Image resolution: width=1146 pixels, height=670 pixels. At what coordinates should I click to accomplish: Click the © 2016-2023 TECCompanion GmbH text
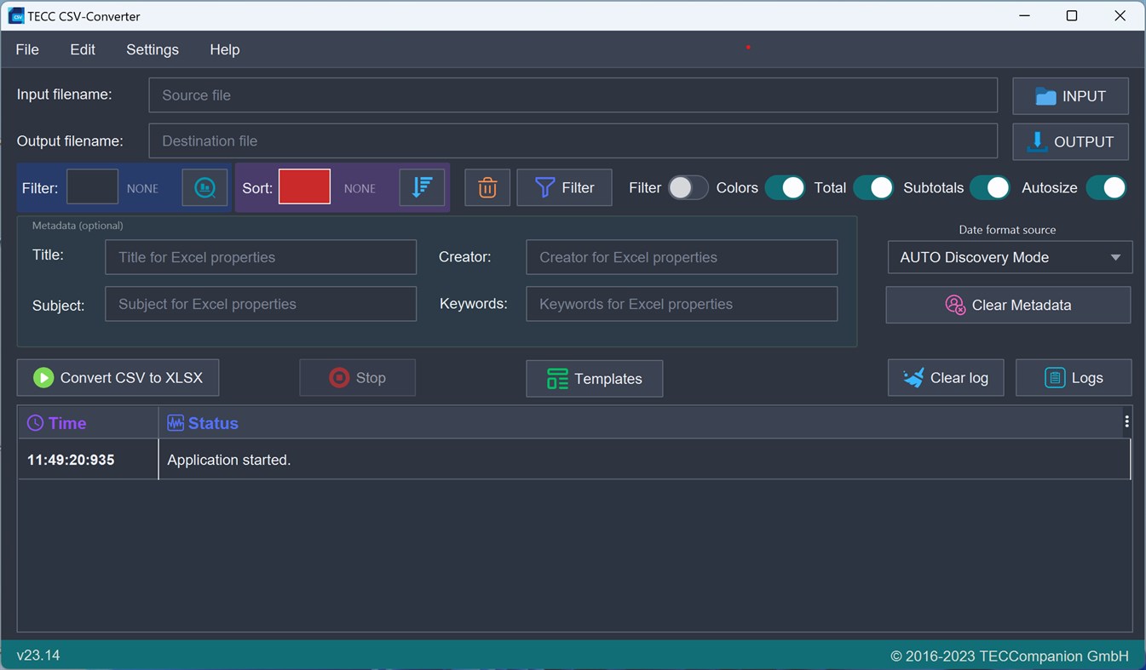[1010, 656]
